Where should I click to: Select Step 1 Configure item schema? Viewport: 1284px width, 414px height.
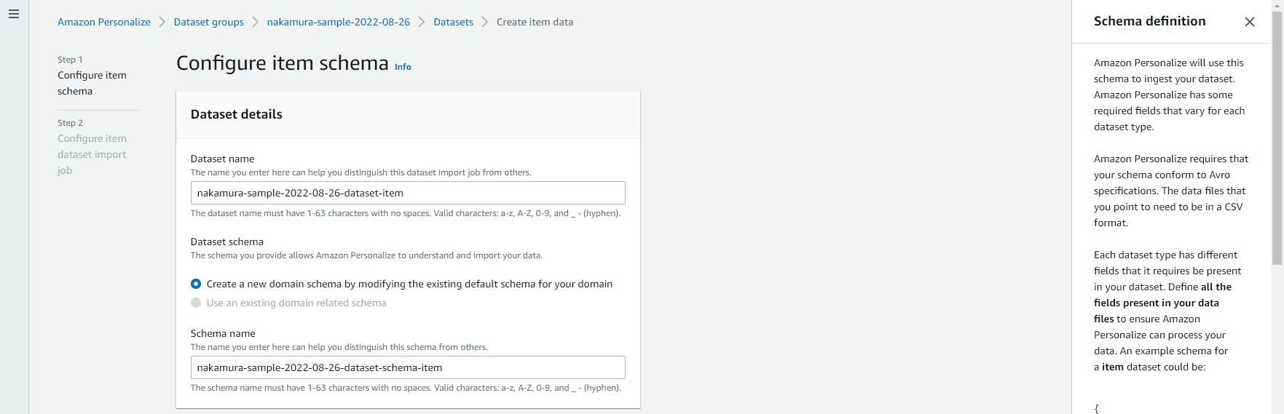click(92, 83)
